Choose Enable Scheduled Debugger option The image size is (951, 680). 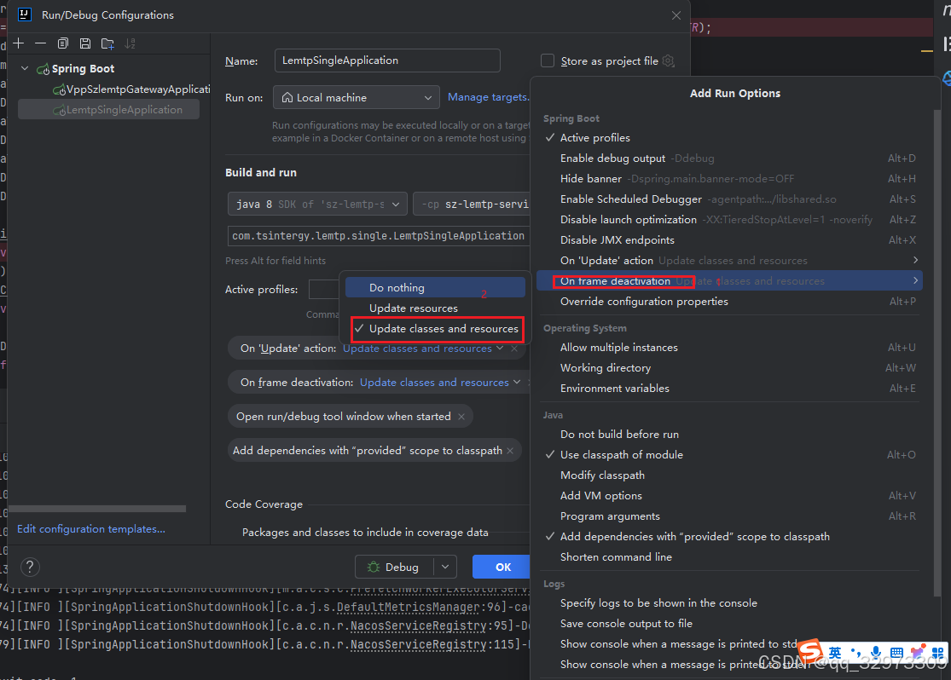[729, 199]
